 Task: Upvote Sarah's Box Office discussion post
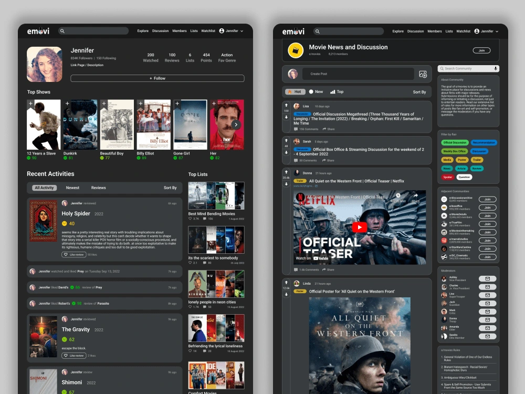[286, 140]
